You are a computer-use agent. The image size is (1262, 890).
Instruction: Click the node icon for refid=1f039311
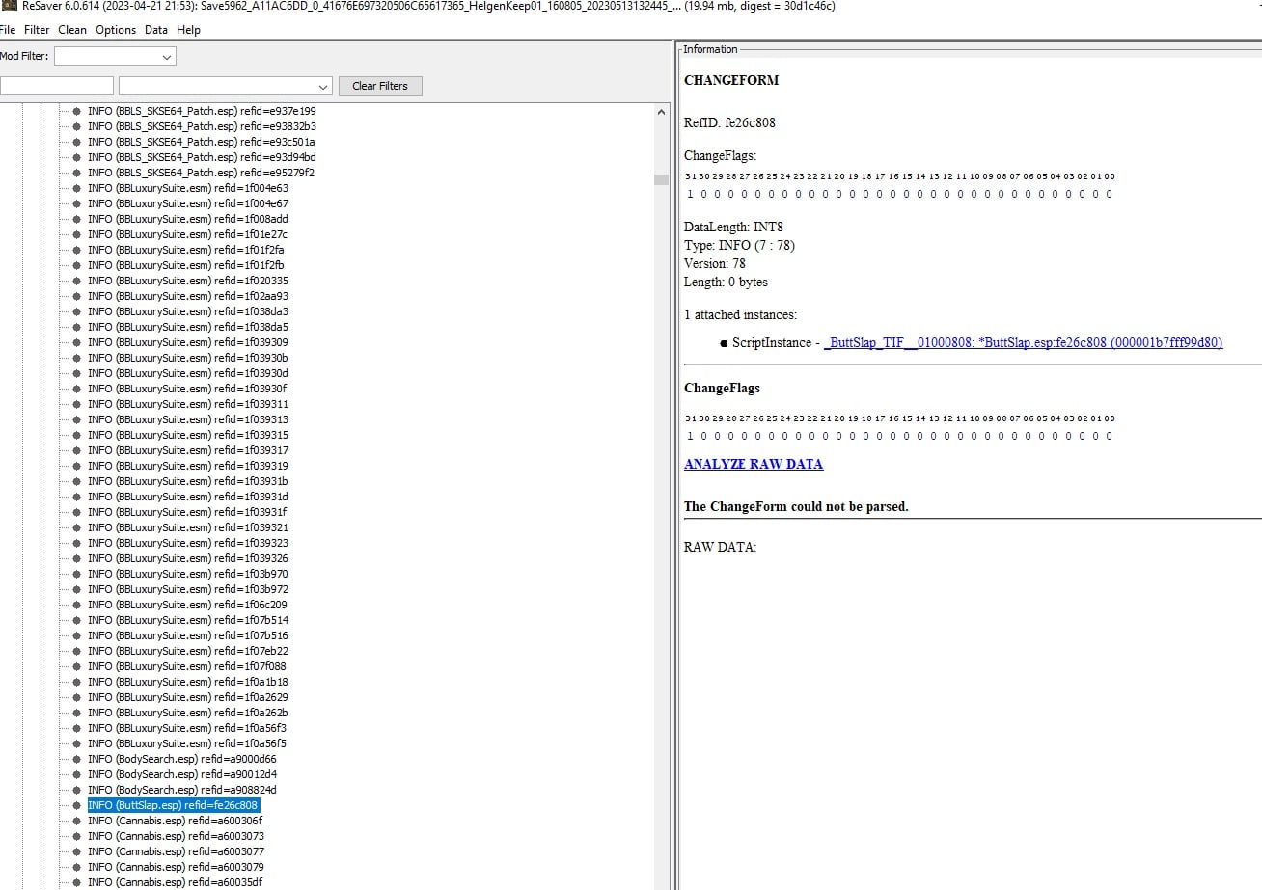[77, 404]
